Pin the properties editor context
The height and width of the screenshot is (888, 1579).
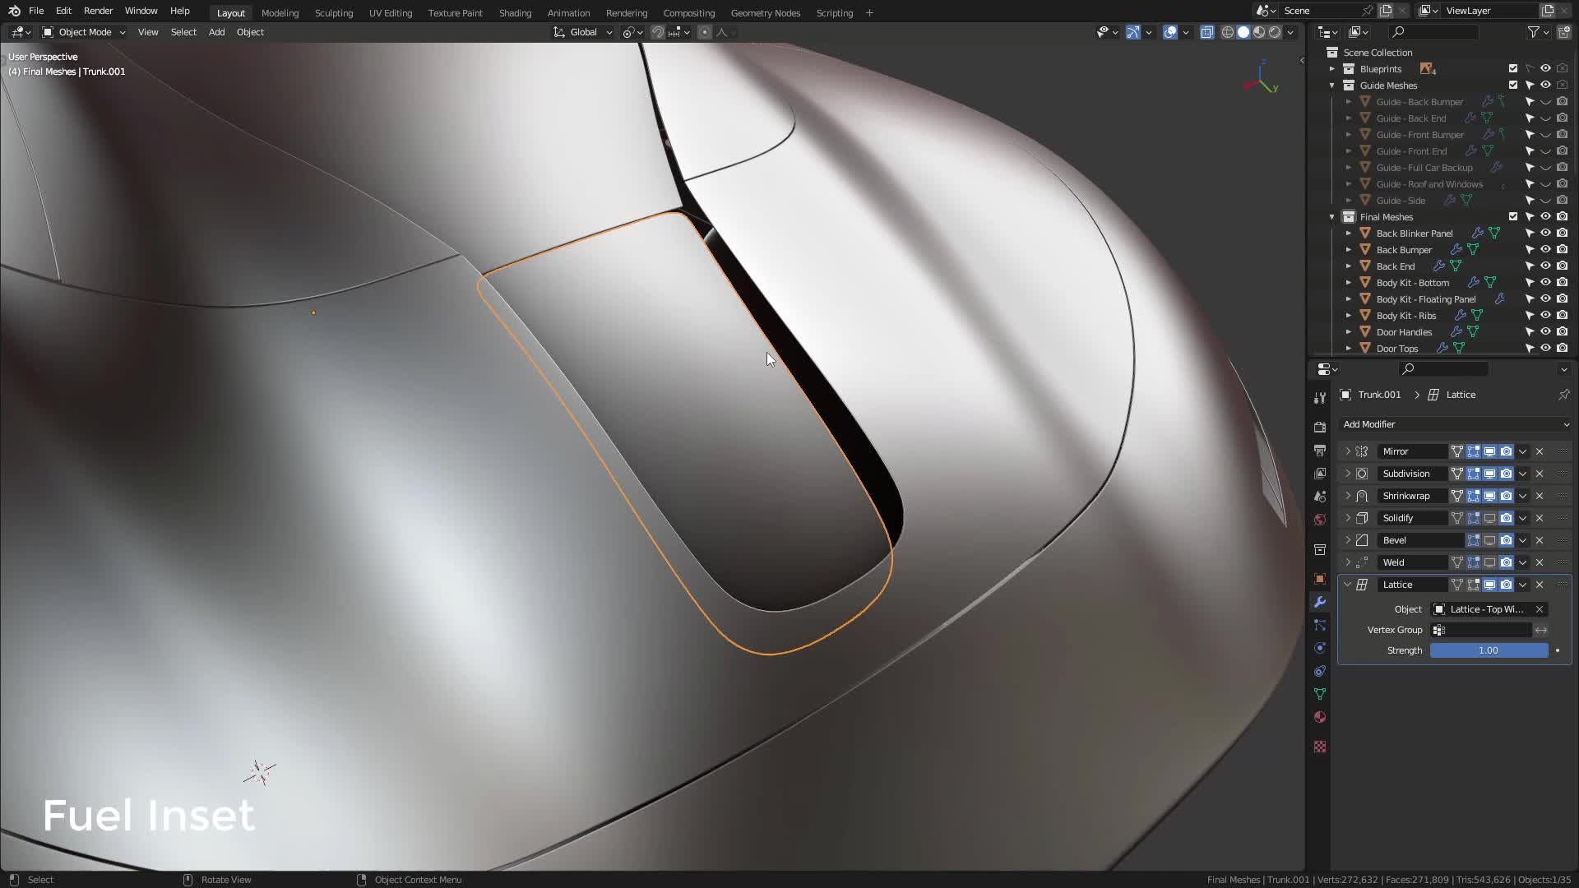(x=1563, y=395)
